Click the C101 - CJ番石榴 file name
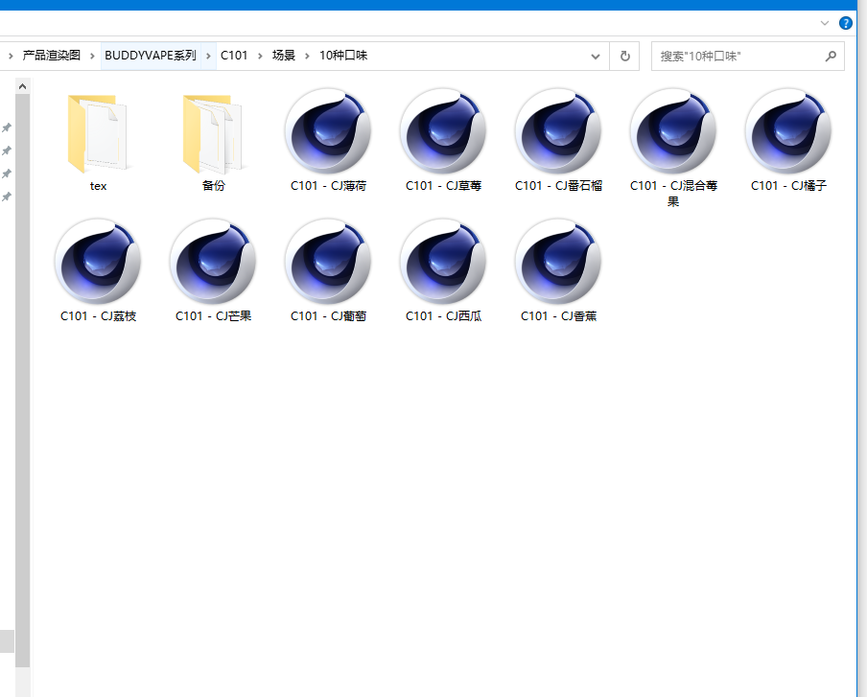The height and width of the screenshot is (697, 867). (x=558, y=186)
